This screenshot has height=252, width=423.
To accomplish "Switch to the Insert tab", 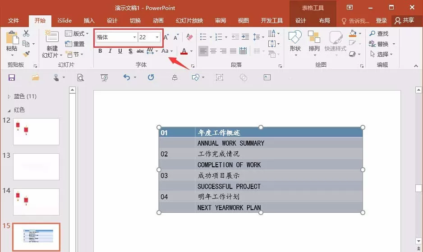I will (x=89, y=20).
